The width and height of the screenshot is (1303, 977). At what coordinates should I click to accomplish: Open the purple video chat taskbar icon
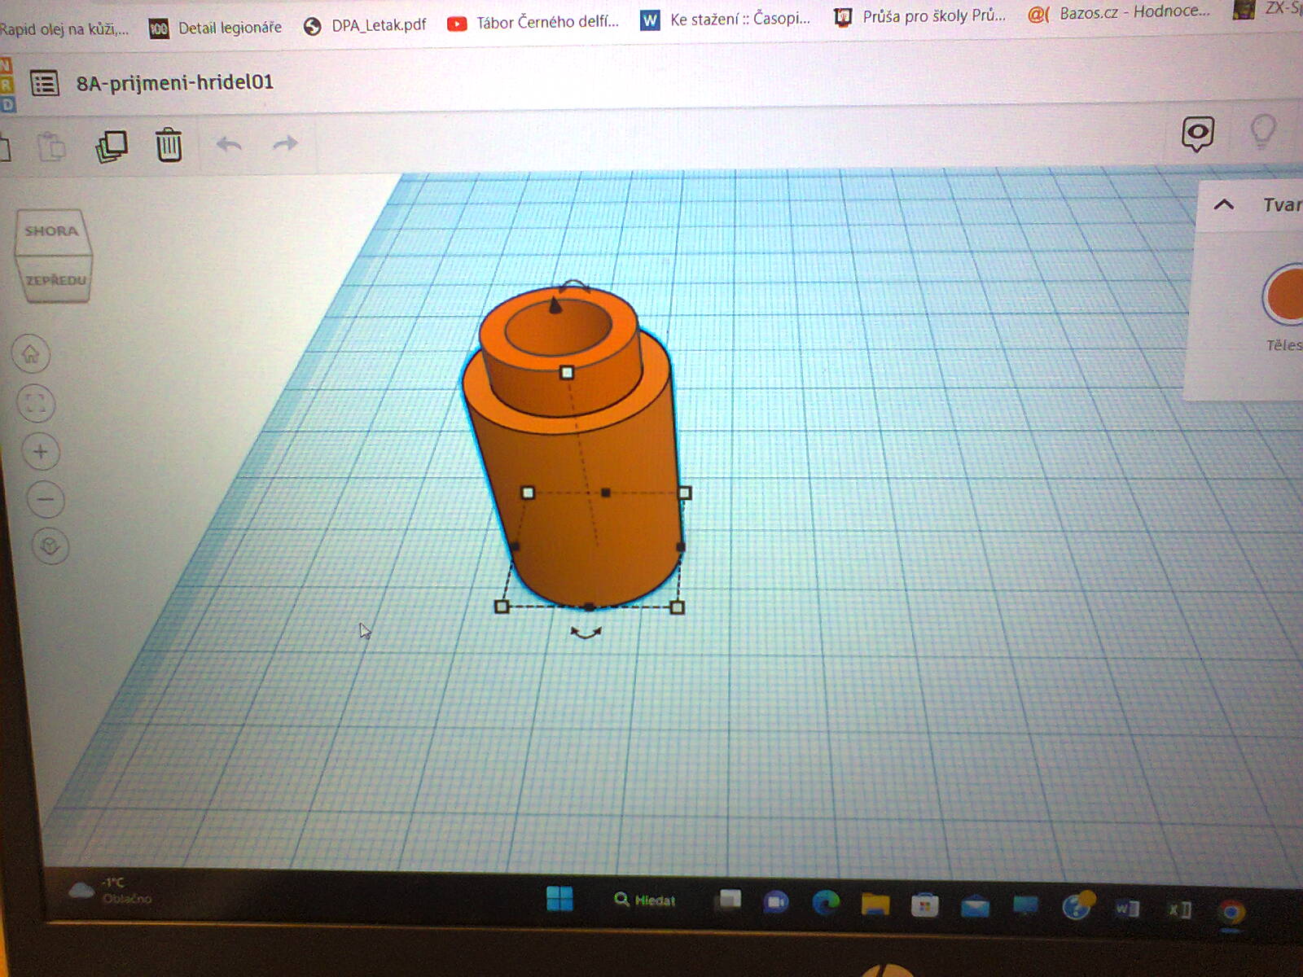coord(776,901)
